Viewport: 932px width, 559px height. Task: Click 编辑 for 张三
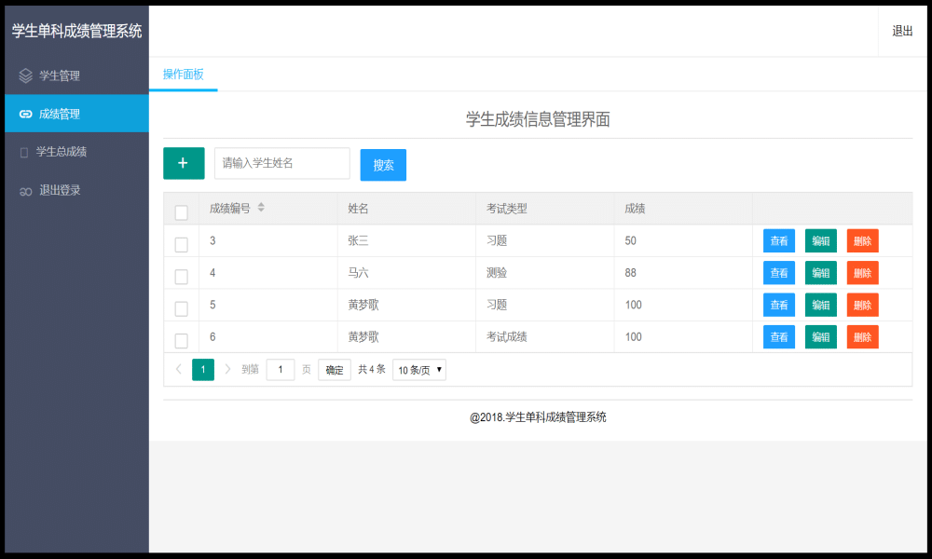pos(821,240)
